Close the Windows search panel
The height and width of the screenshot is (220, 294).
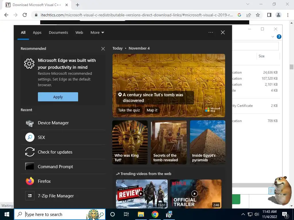pos(223,32)
